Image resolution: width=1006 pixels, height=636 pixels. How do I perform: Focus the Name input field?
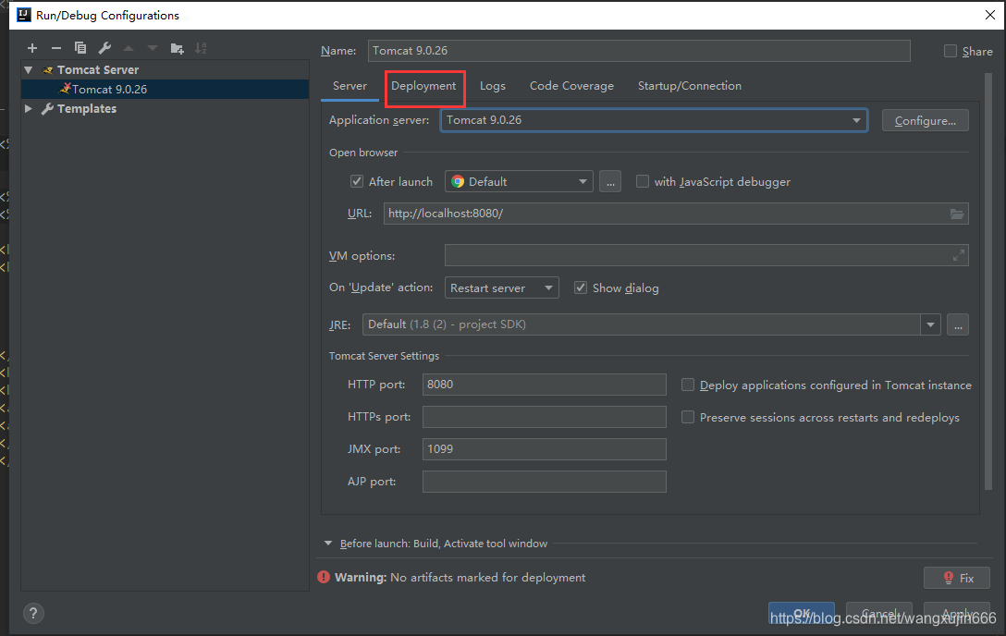[x=639, y=51]
